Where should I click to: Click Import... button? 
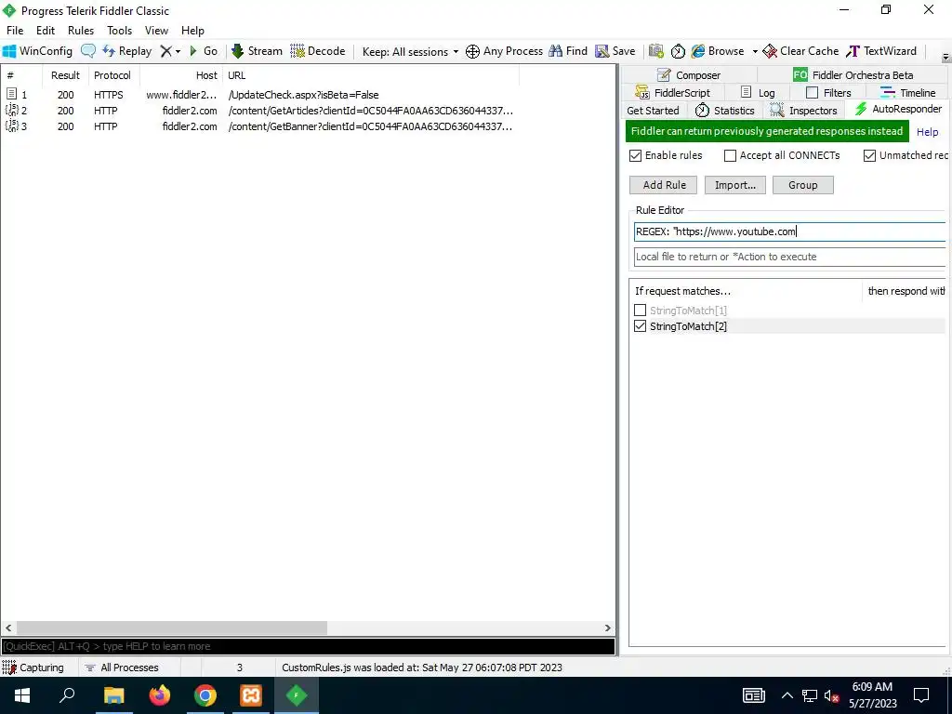735,185
